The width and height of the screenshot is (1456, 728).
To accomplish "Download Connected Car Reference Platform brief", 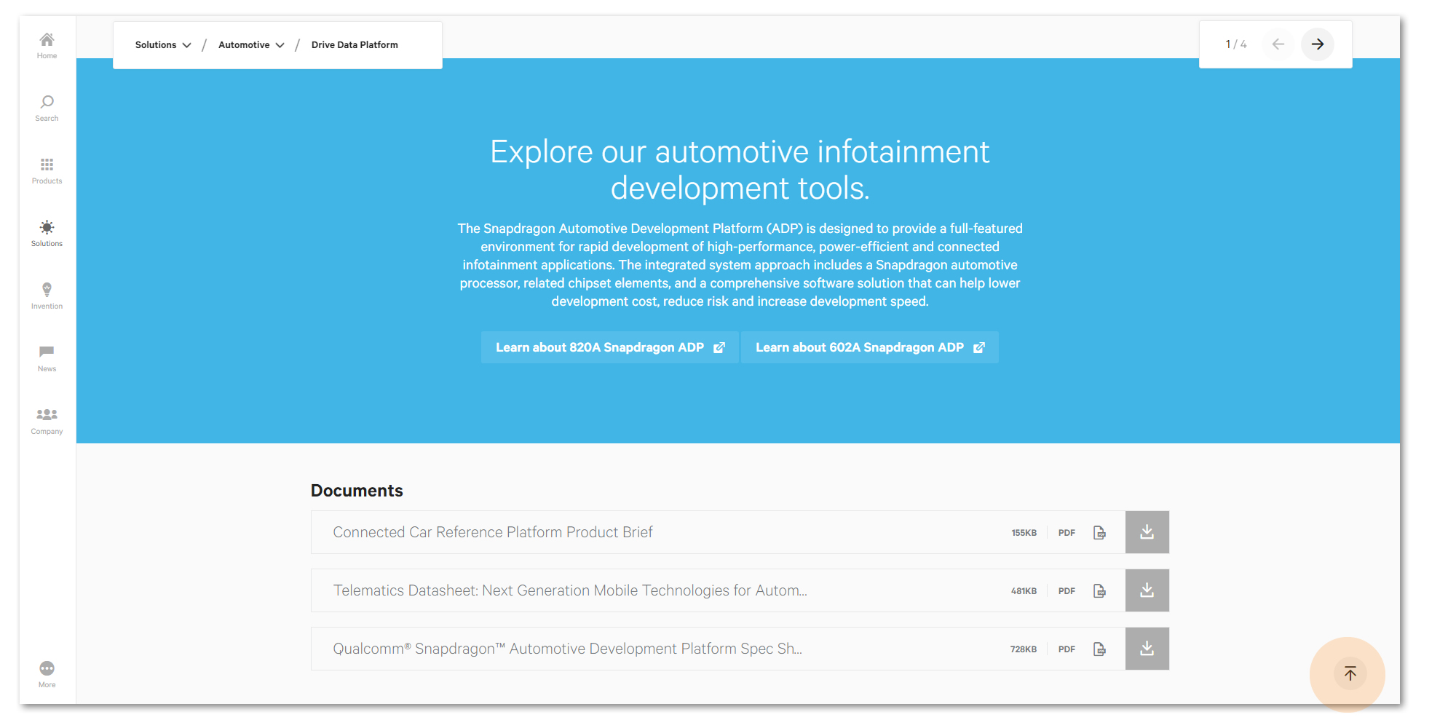I will tap(1147, 532).
